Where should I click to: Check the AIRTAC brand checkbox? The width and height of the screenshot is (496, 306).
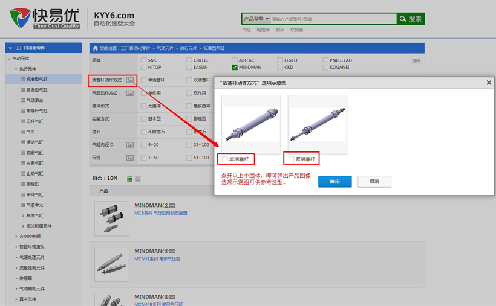click(235, 60)
